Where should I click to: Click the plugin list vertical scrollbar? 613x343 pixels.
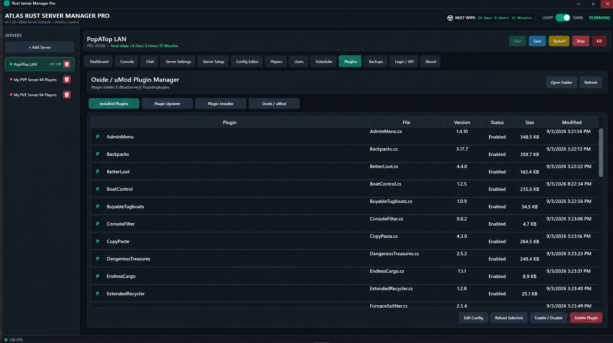(x=601, y=153)
